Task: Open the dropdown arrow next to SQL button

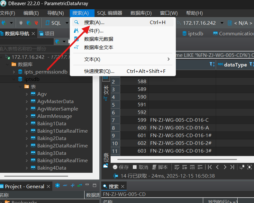Action: coord(67,23)
